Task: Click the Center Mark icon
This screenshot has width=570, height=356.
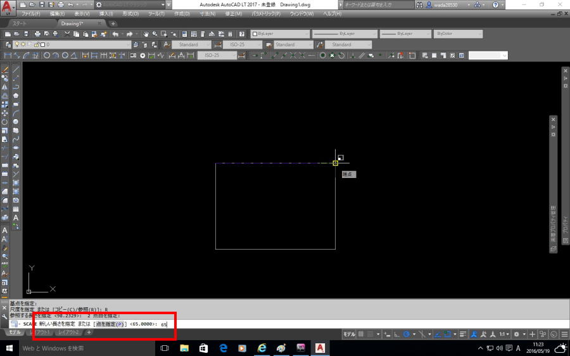Action: [142, 55]
